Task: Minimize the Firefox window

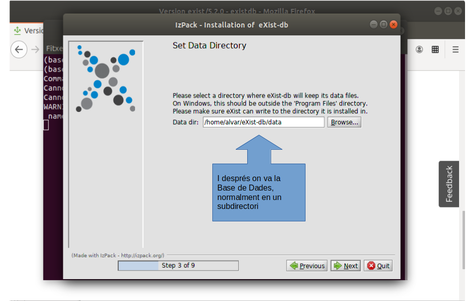Action: 438,11
